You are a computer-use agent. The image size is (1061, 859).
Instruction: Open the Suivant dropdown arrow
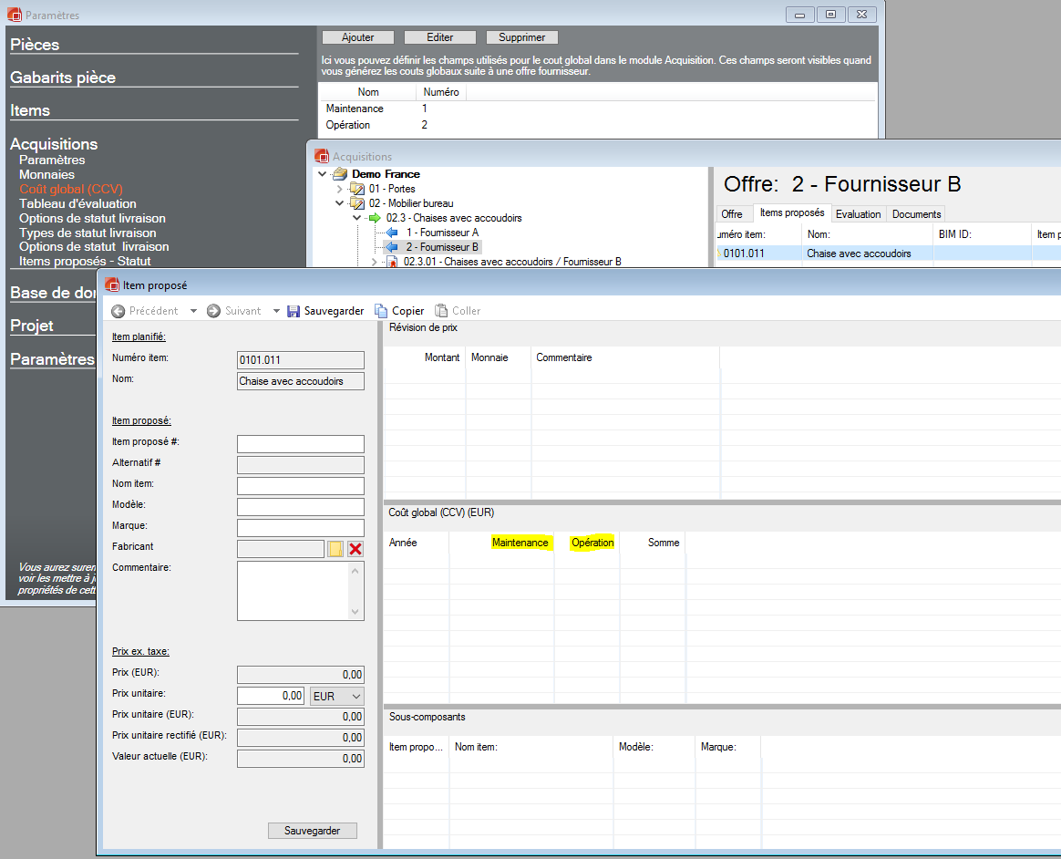tap(277, 311)
